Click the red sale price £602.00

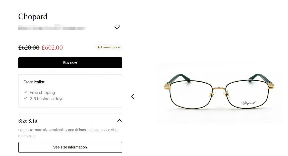(52, 48)
